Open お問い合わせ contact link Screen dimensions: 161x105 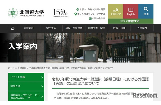click(98, 18)
